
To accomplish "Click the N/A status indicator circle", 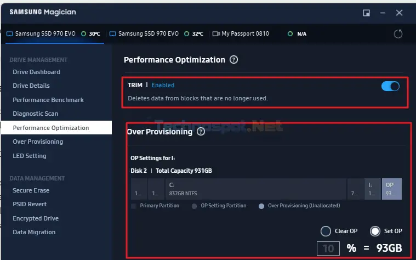I will 290,33.
